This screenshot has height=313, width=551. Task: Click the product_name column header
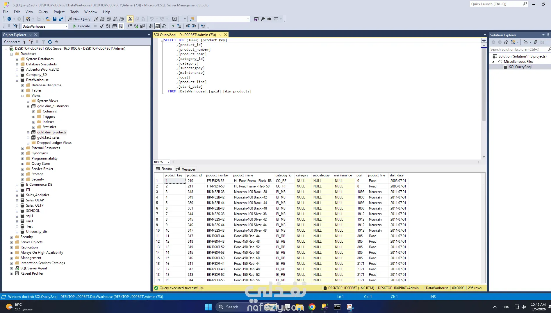click(253, 175)
